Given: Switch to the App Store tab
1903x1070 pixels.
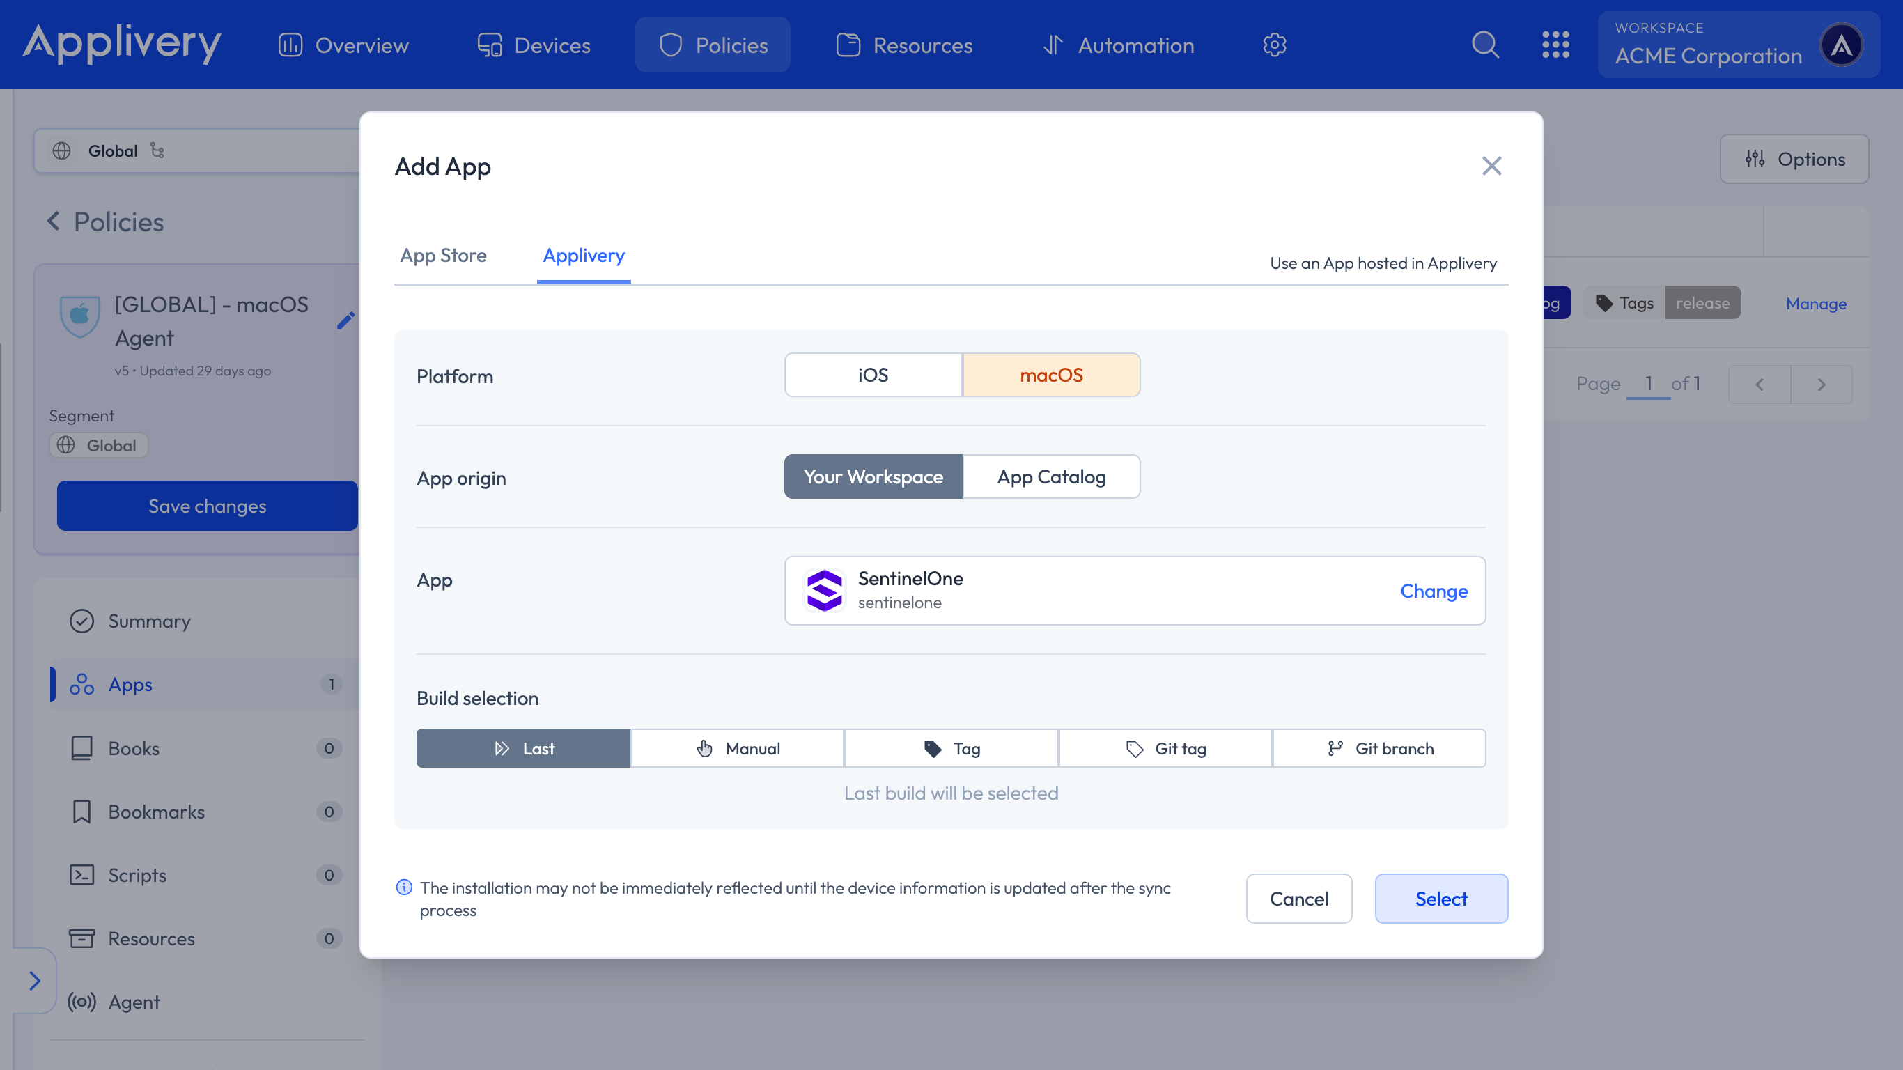Looking at the screenshot, I should [x=443, y=256].
